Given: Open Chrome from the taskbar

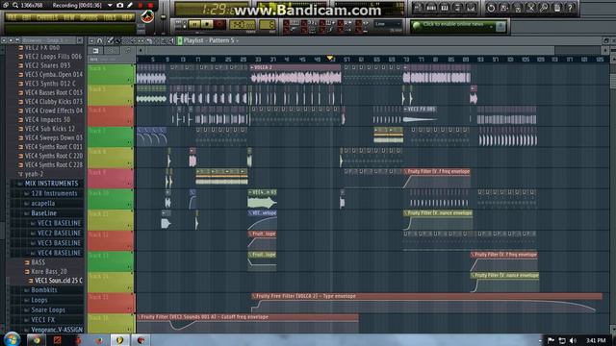Looking at the screenshot, I should 37,340.
